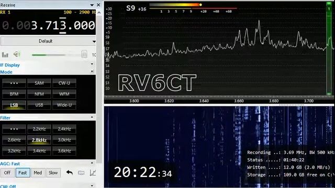Select CW-U mode

64,83
